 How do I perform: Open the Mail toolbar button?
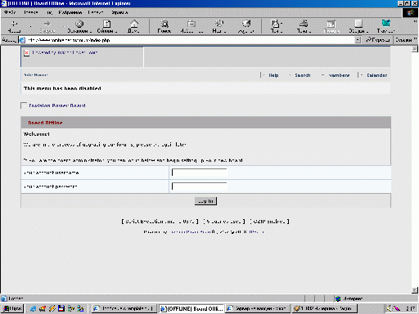click(275, 26)
